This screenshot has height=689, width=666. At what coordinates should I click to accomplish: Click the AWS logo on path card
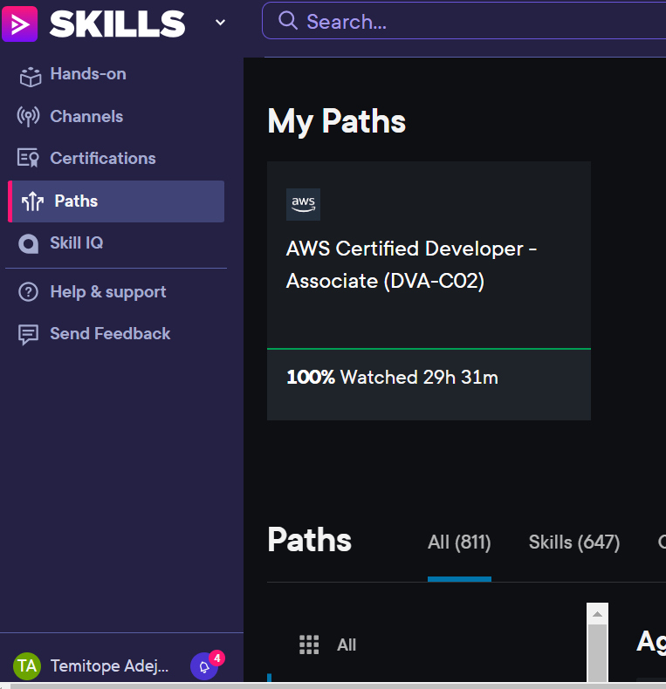[x=303, y=204]
